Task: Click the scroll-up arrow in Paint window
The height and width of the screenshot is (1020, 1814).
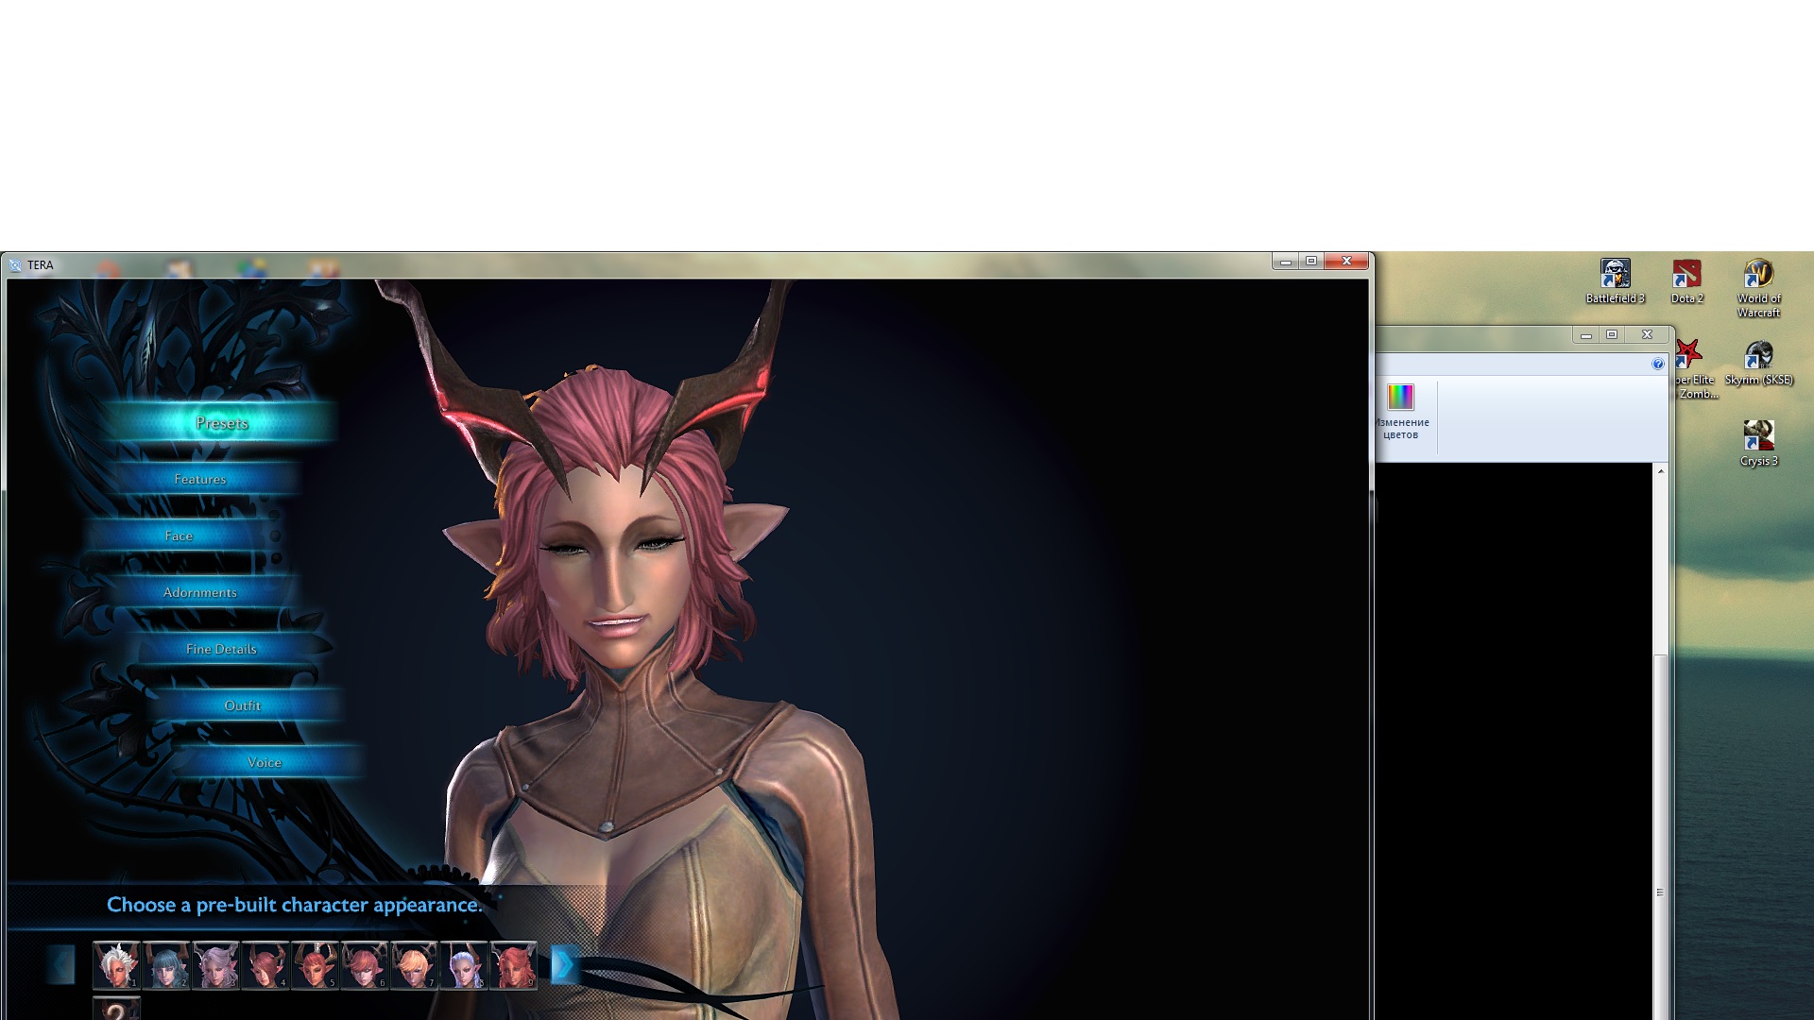Action: 1660,470
